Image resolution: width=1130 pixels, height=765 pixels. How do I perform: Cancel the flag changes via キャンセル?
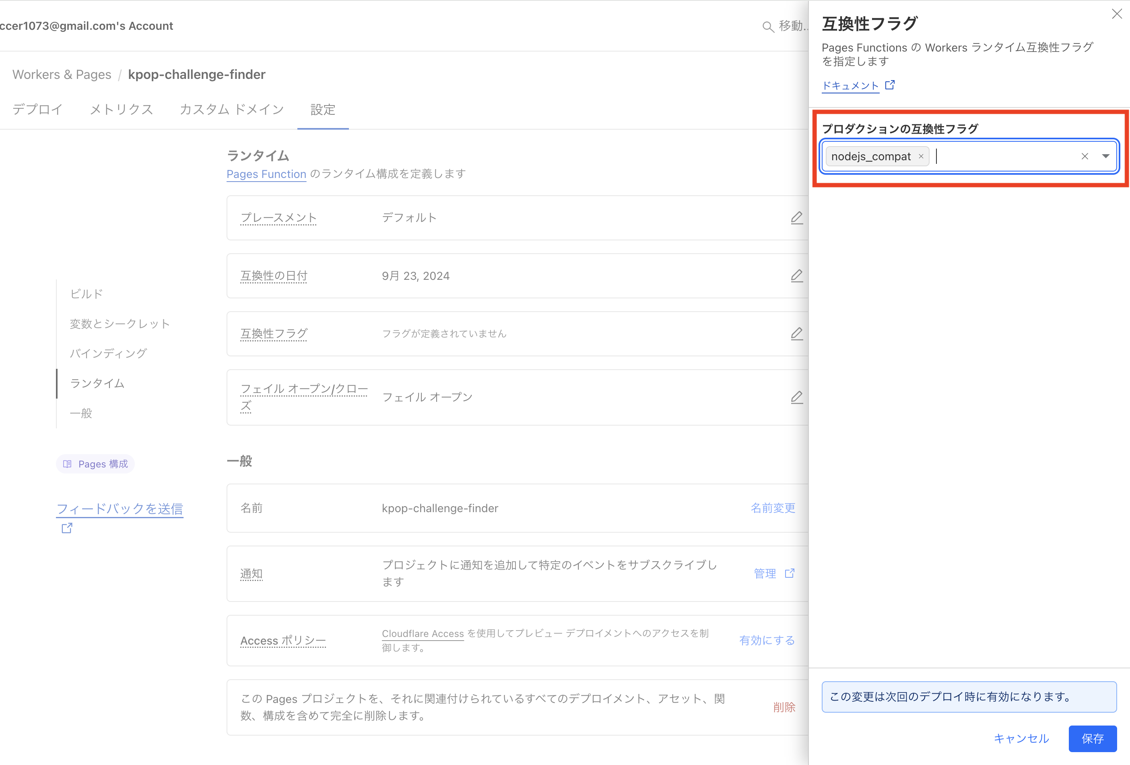pos(1021,739)
